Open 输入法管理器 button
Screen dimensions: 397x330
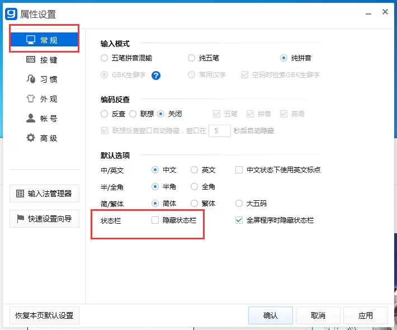pyautogui.click(x=44, y=194)
